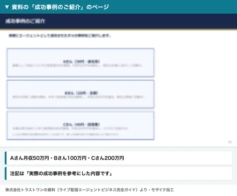
Task: Open the second blurred case card
Action: point(80,94)
